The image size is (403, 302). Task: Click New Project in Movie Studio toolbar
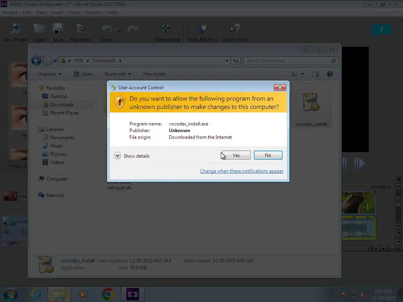(x=16, y=32)
